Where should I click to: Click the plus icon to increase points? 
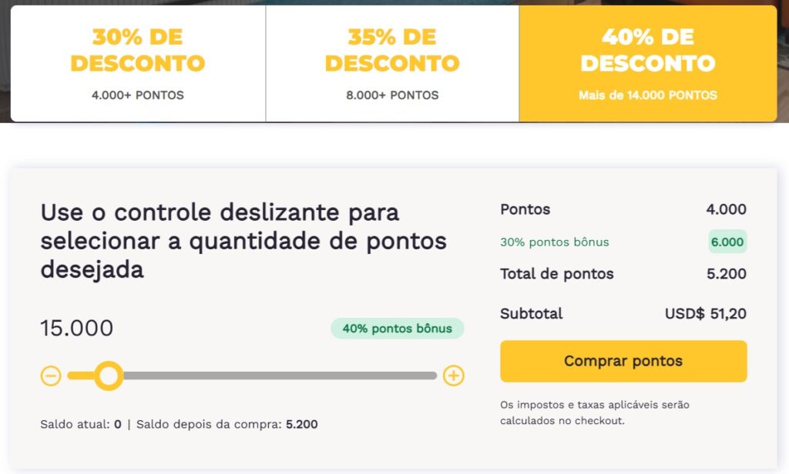point(454,376)
